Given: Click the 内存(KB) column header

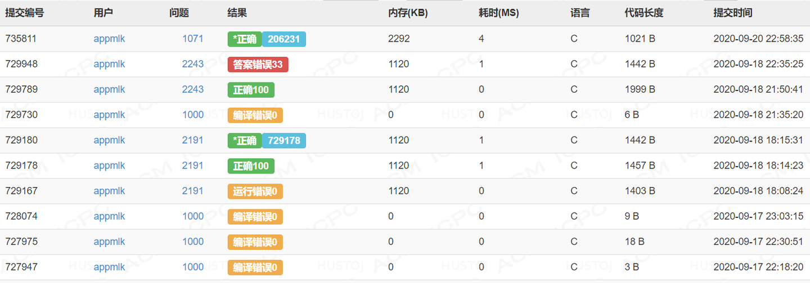Looking at the screenshot, I should tap(408, 13).
